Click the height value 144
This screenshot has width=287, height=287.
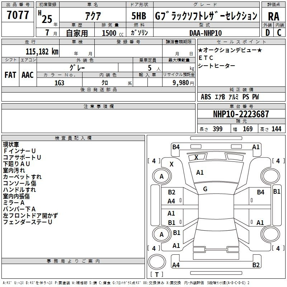[x=276, y=129]
